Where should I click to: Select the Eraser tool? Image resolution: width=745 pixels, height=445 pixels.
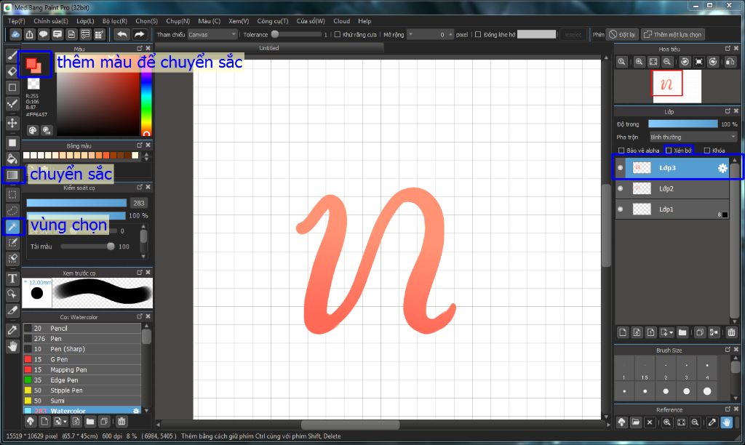12,71
